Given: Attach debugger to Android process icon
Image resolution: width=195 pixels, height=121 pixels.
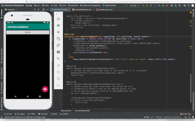Looking at the screenshot, I should click(163, 5).
